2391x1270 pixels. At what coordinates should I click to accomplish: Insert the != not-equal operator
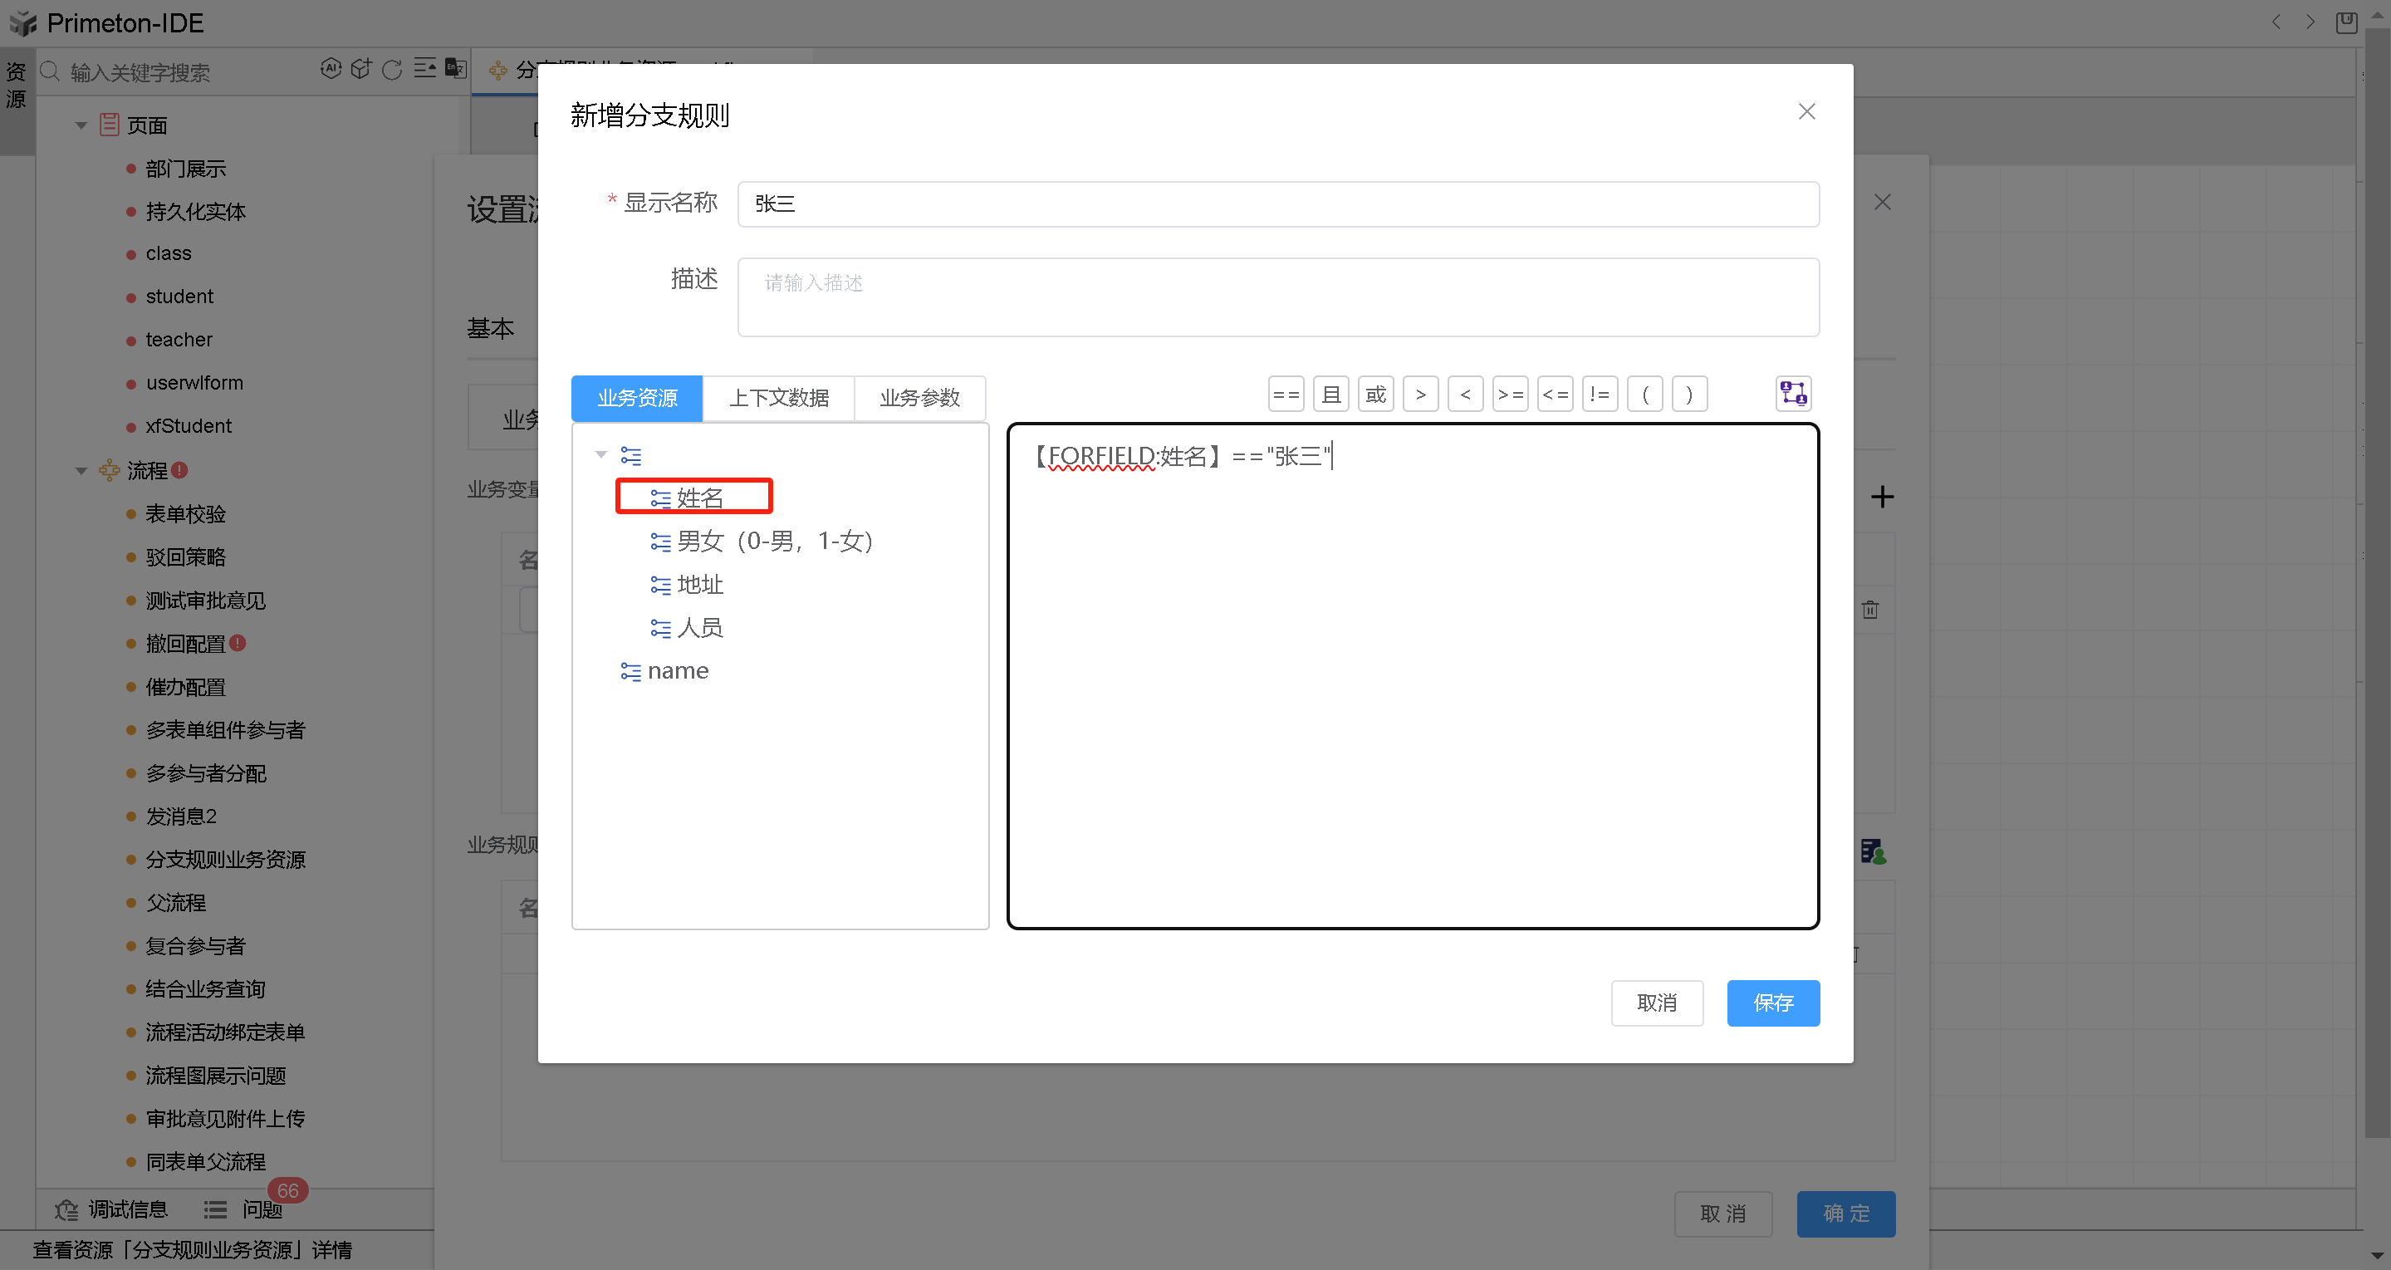pos(1600,395)
